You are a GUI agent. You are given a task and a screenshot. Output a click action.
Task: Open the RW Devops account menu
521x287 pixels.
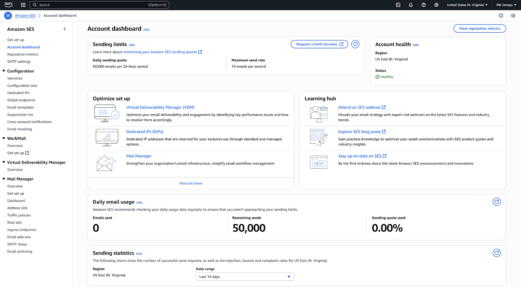click(x=506, y=5)
